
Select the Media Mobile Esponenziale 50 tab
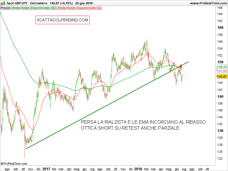[x=80, y=8]
